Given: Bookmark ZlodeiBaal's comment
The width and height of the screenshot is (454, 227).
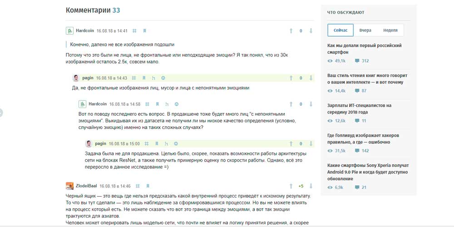Looking at the screenshot, I should 148,186.
